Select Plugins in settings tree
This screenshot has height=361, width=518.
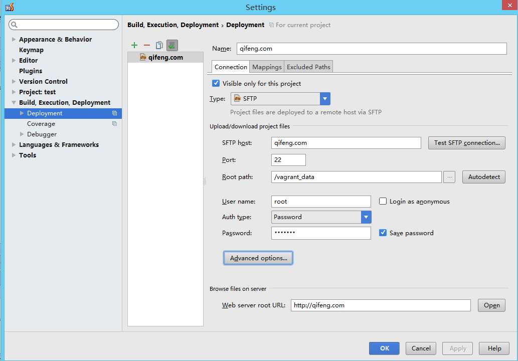[x=31, y=71]
